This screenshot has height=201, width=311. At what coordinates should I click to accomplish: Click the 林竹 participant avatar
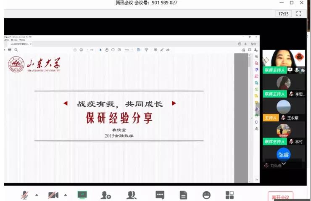284,130
